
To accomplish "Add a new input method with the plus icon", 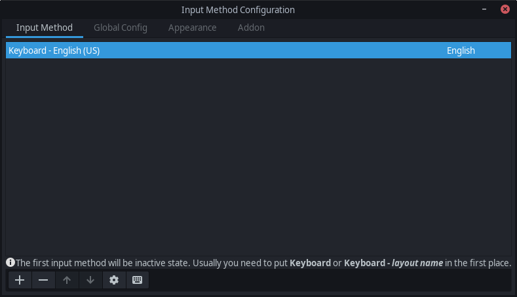I will (x=20, y=280).
